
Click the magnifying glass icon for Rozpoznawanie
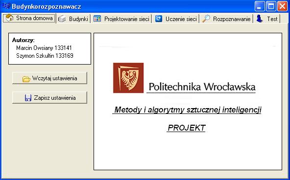pos(206,19)
